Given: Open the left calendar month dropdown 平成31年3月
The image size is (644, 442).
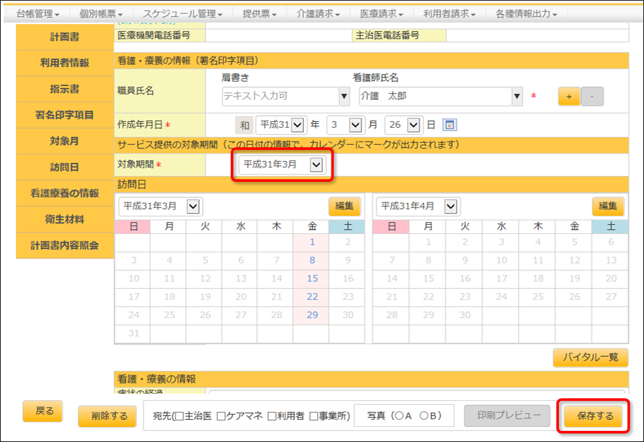Looking at the screenshot, I should point(160,206).
